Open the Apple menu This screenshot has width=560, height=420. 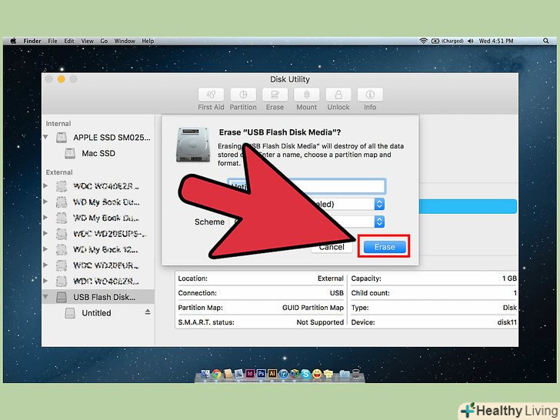point(14,41)
